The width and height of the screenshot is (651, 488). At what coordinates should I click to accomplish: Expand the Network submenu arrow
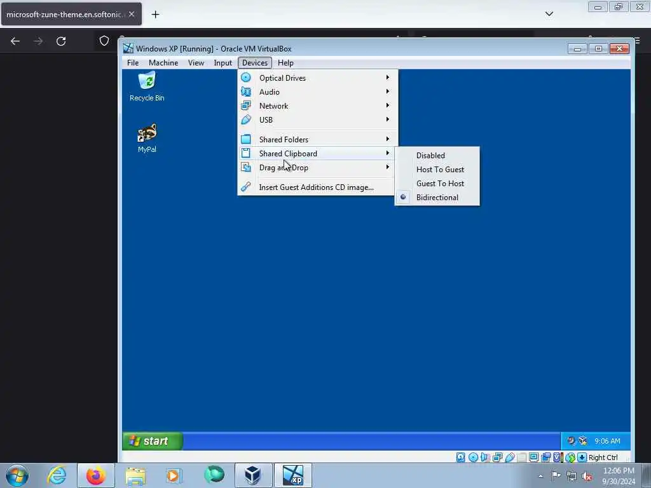[387, 105]
